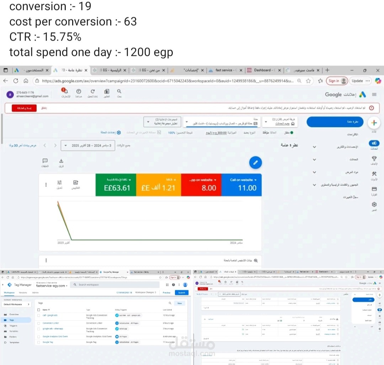384x365 pixels.
Task: Click the Preview button in Tag Manager
Action: tap(166, 293)
